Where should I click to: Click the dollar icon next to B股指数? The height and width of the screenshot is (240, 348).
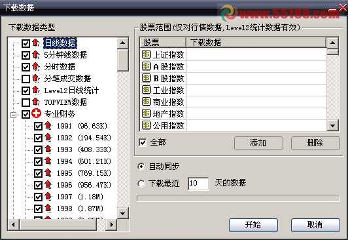coord(146,78)
